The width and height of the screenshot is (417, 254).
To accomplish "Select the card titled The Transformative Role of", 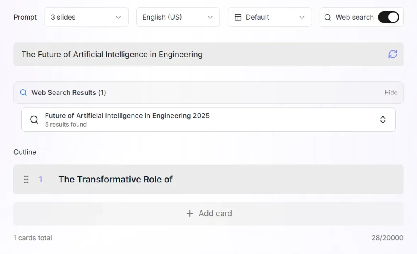I will (x=116, y=179).
